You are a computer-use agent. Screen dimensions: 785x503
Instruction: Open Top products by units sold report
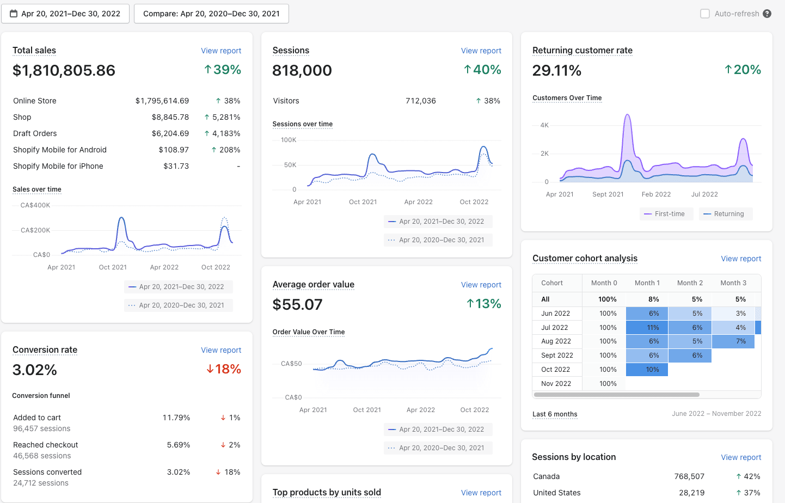click(481, 493)
